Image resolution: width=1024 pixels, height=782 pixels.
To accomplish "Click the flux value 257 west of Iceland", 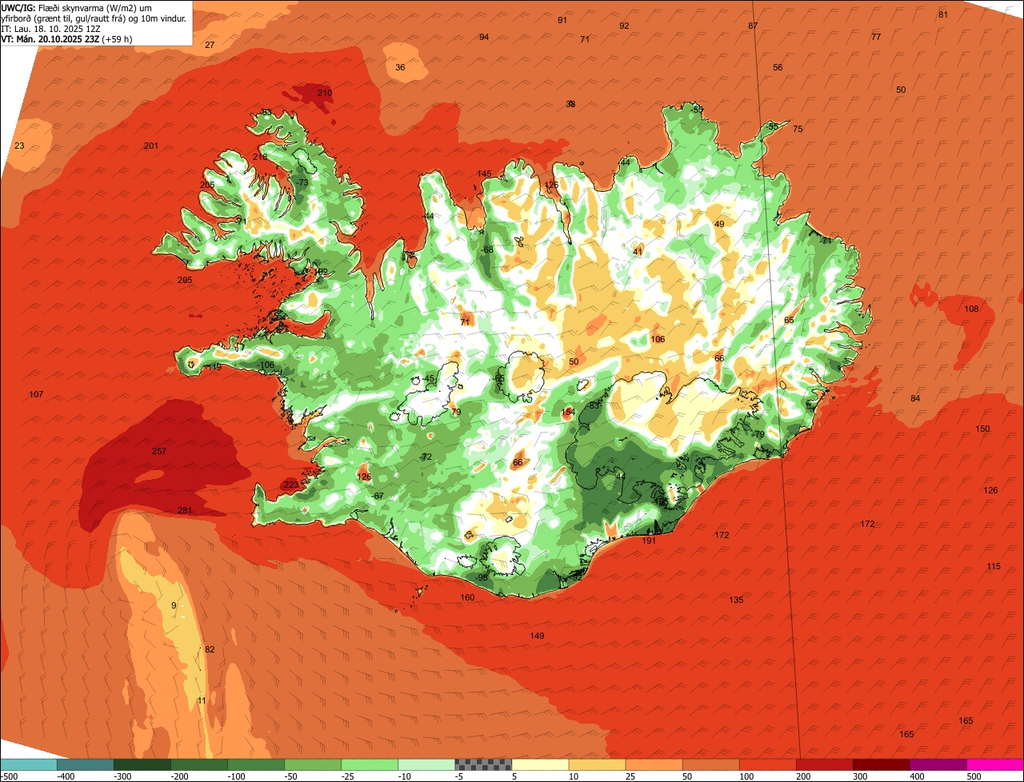I will [159, 452].
